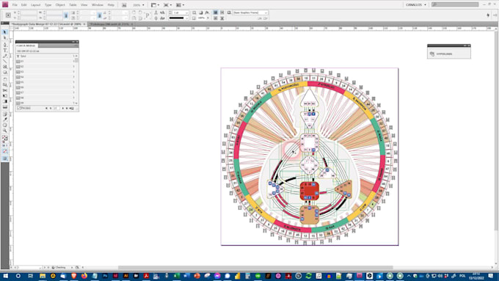Click the horizontal scrollbar thumb

(255, 268)
